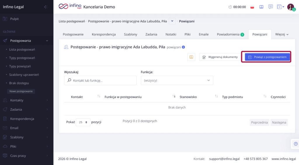Image resolution: width=299 pixels, height=165 pixels.
Task: Click the Następna pagination button
Action: pyautogui.click(x=279, y=123)
